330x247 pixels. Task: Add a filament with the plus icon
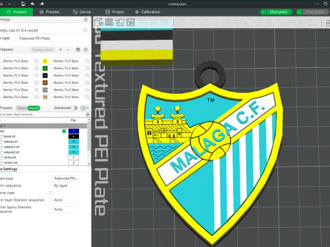click(60, 49)
